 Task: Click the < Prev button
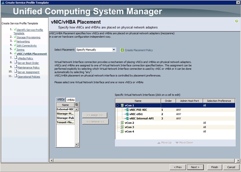pyautogui.click(x=178, y=167)
